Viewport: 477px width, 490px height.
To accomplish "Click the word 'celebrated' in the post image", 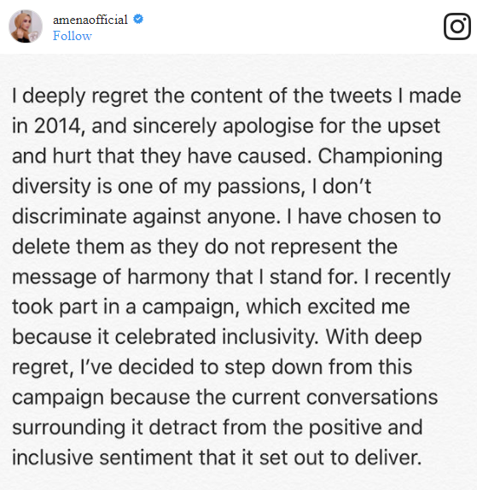I will [x=166, y=337].
